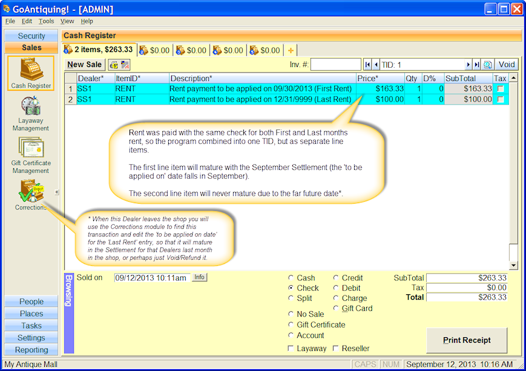Jump to the first transaction TID
The image size is (526, 371).
click(x=368, y=65)
